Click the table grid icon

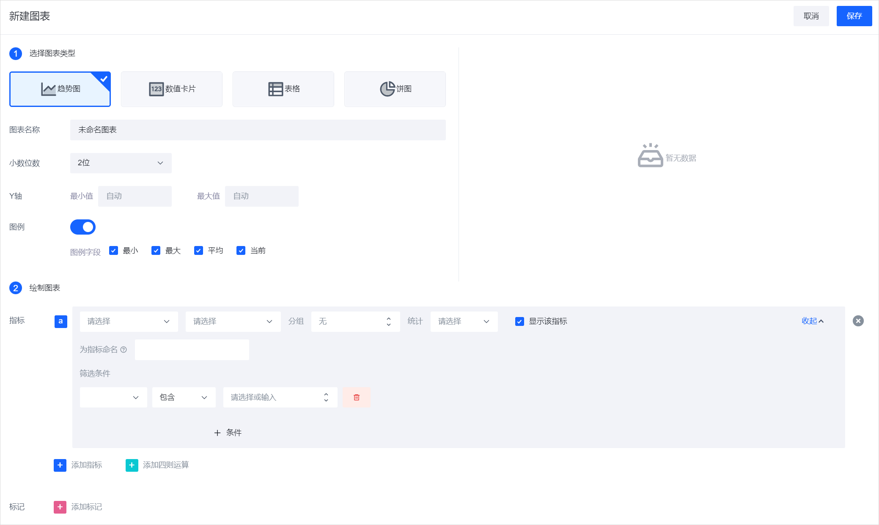(276, 89)
